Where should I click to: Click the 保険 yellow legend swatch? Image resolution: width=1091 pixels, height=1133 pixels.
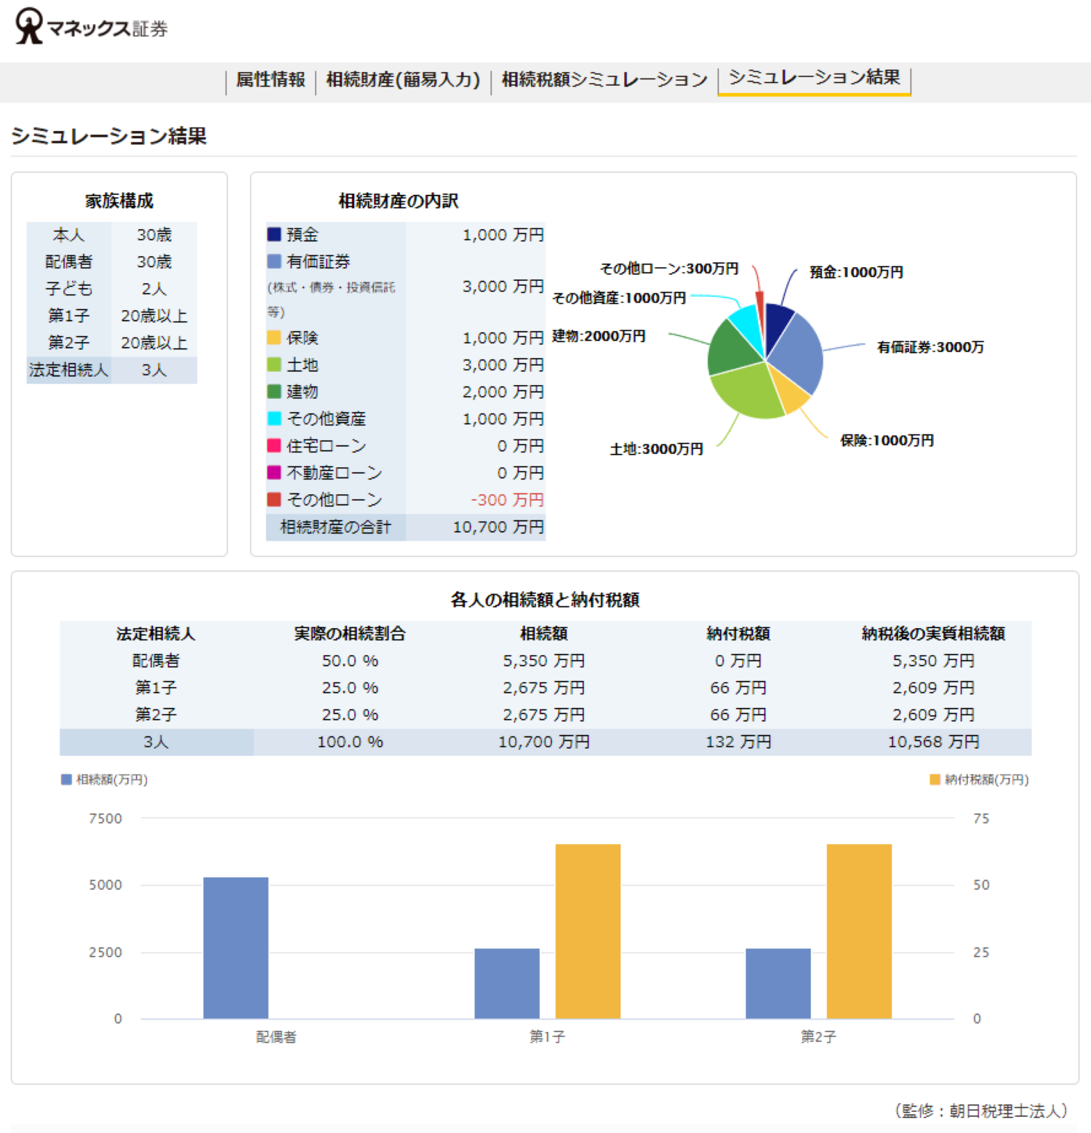pyautogui.click(x=274, y=338)
